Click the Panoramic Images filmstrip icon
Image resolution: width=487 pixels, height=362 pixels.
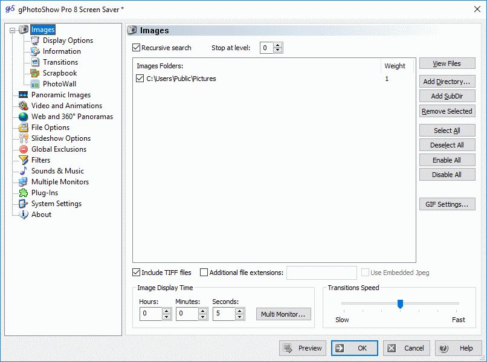24,95
